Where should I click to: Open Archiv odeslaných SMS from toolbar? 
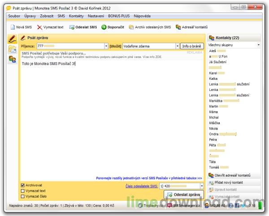pyautogui.click(x=150, y=27)
